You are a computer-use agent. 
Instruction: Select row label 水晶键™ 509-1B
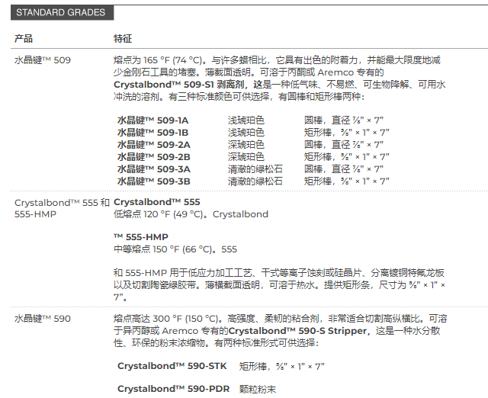[152, 133]
